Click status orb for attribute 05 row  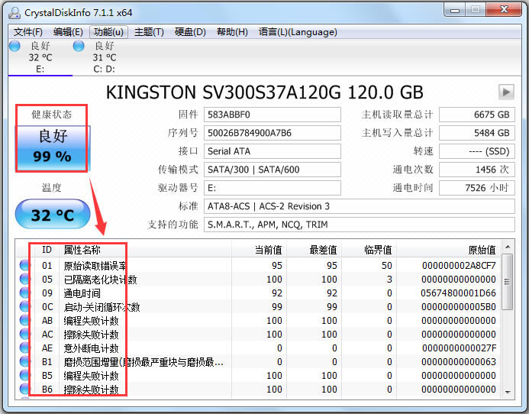point(25,280)
